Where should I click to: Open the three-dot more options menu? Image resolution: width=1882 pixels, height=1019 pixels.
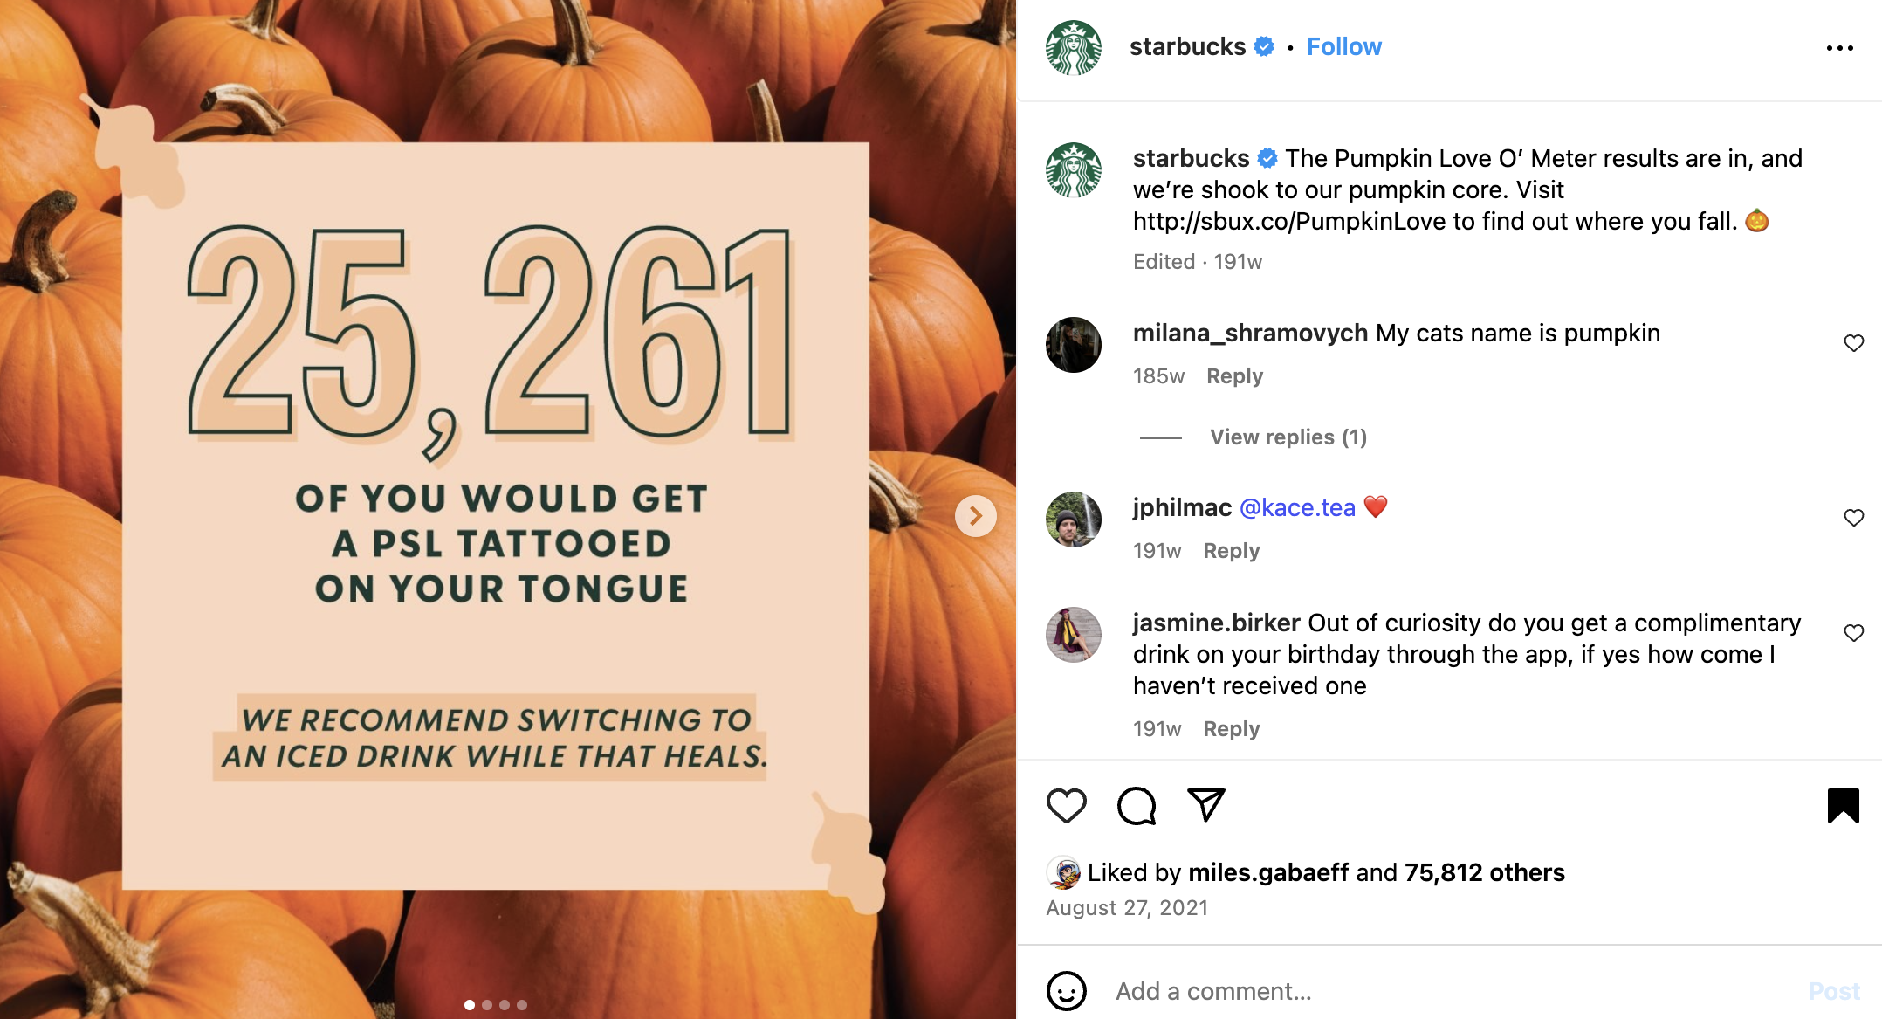click(x=1839, y=48)
